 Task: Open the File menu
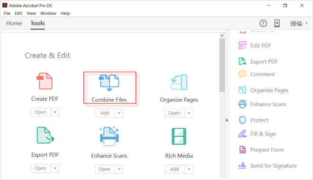coord(7,13)
